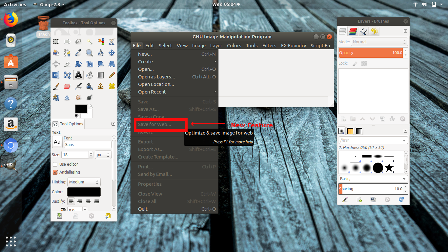The height and width of the screenshot is (252, 448).
Task: Select the Zoom magnifier tool
Action: point(90,53)
